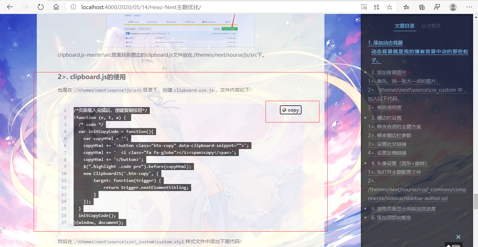Go to 1>. 首先，找一张大一点的图片
Screen dimensions: 478x247
tap(404, 81)
